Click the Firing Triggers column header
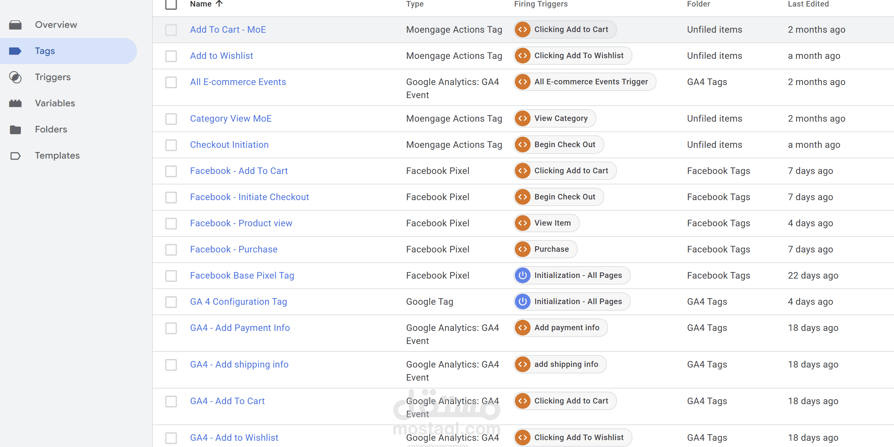 pyautogui.click(x=541, y=4)
